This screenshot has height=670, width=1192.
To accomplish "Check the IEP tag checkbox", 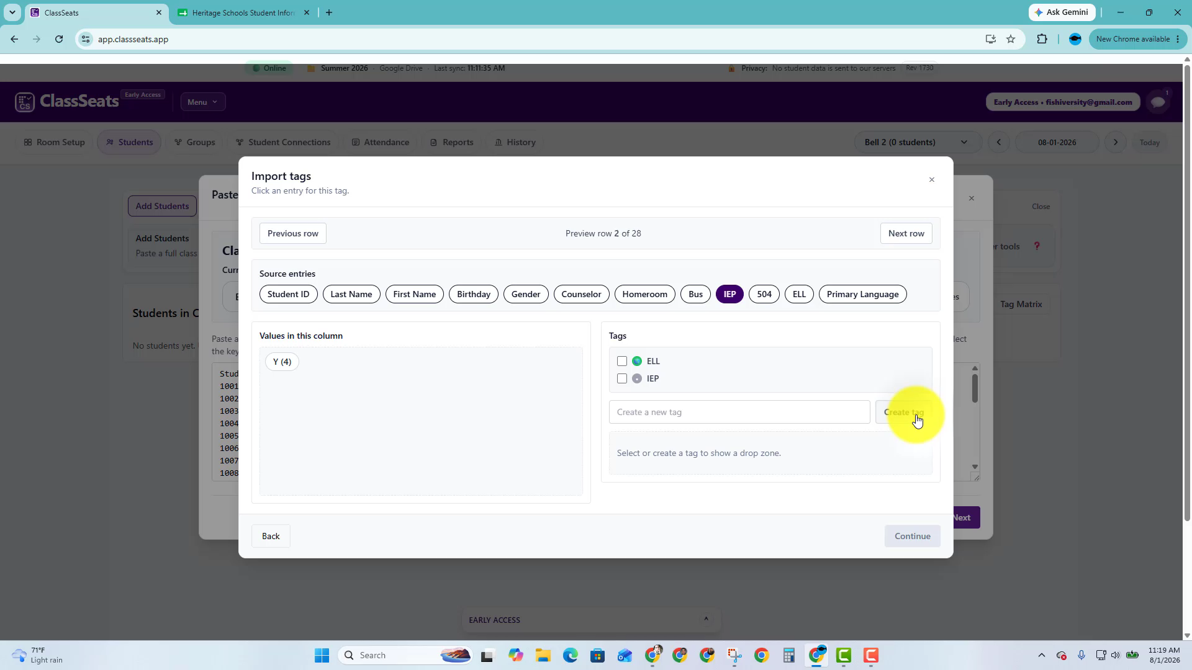I will point(622,378).
